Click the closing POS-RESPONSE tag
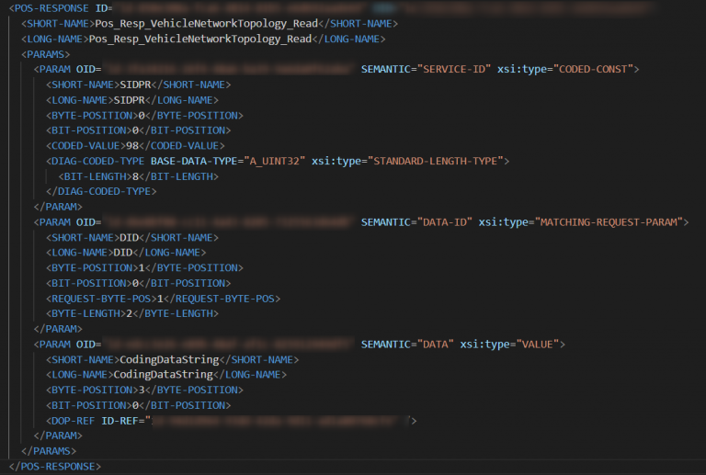This screenshot has width=706, height=475. coord(55,467)
